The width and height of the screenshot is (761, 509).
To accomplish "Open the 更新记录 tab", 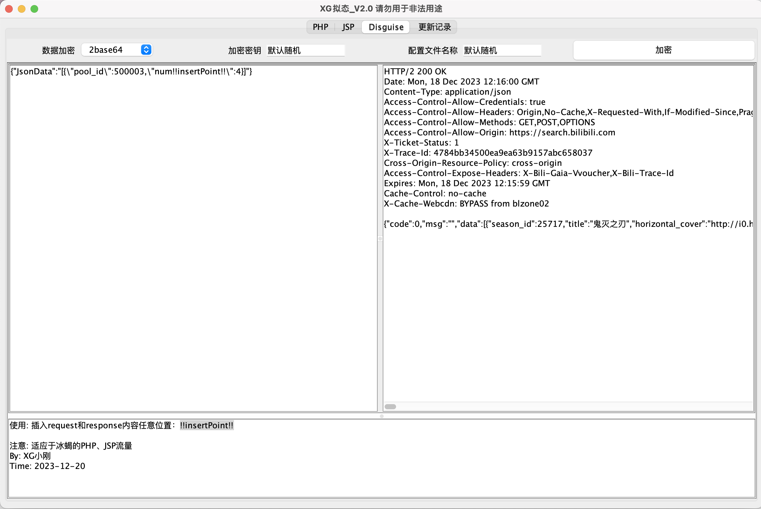I will pos(434,27).
